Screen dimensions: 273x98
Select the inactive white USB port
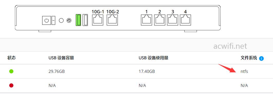point(85,20)
